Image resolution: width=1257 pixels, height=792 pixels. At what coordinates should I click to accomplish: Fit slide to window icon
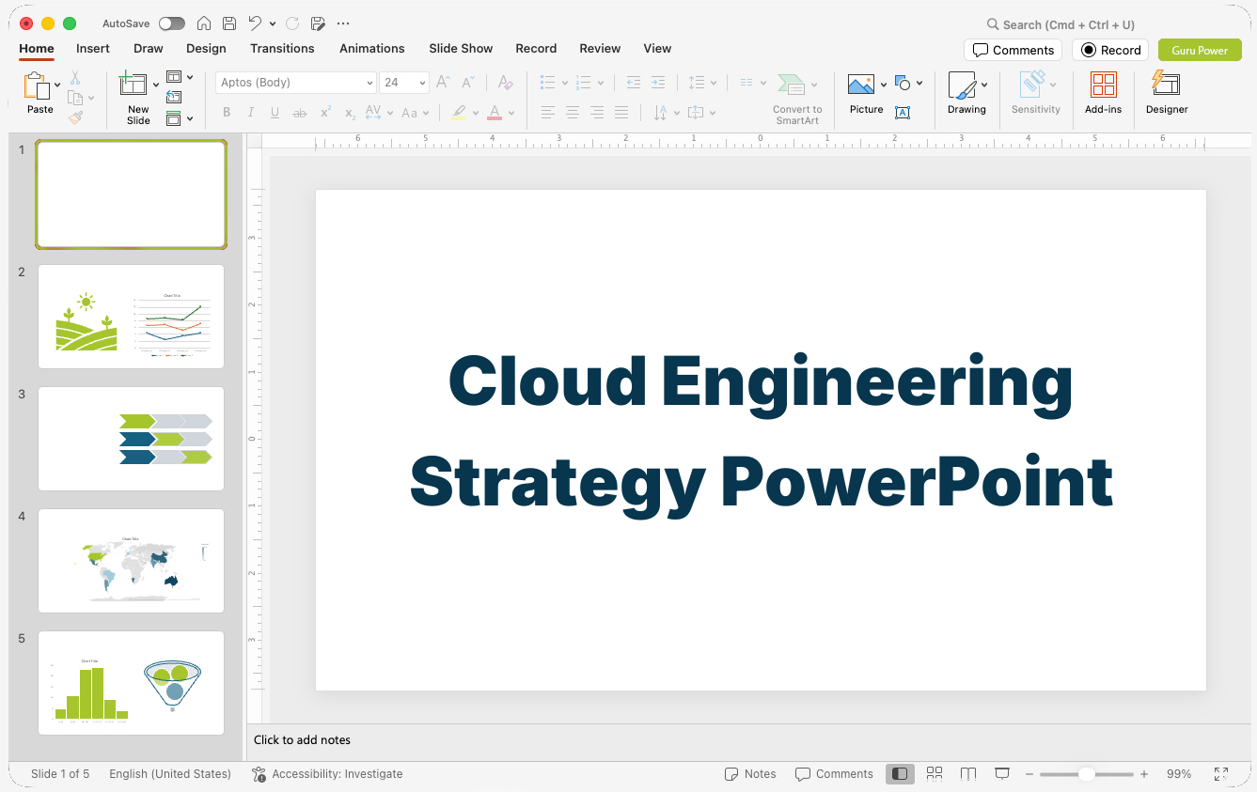(1220, 774)
